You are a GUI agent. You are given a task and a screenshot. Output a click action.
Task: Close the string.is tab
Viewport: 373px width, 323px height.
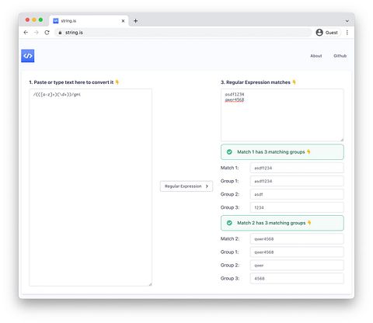pyautogui.click(x=123, y=21)
